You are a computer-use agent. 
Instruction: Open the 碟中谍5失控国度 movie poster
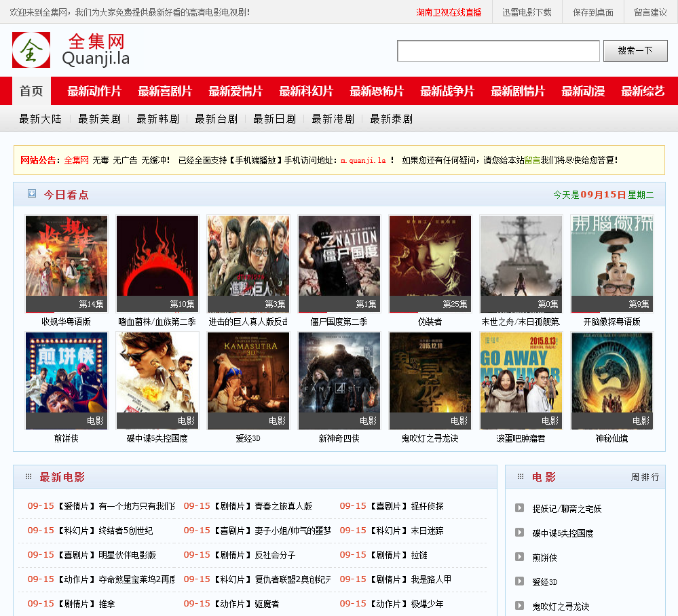[x=157, y=381]
